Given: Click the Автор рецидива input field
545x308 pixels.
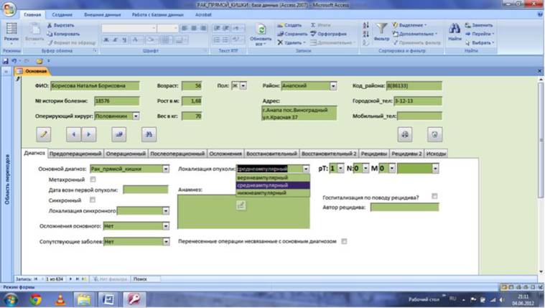Looking at the screenshot, I should (x=404, y=207).
